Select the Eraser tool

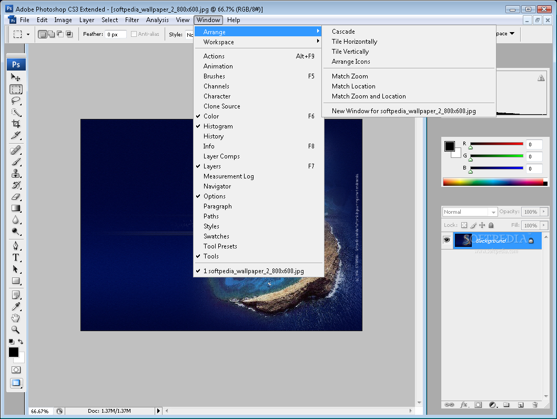tap(16, 196)
